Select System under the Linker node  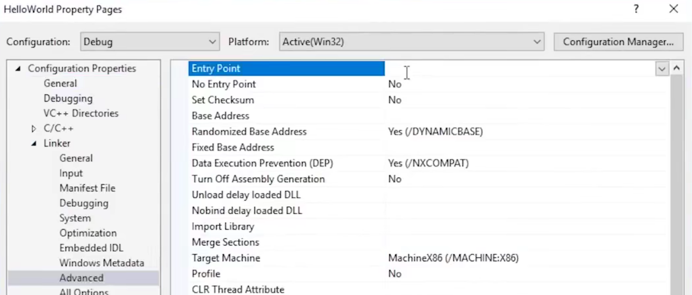pyautogui.click(x=75, y=218)
